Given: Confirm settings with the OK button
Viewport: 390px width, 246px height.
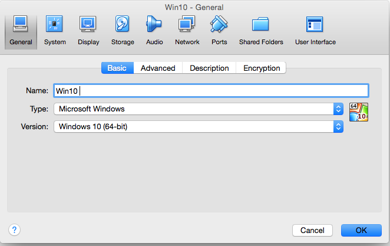Looking at the screenshot, I should tap(361, 230).
